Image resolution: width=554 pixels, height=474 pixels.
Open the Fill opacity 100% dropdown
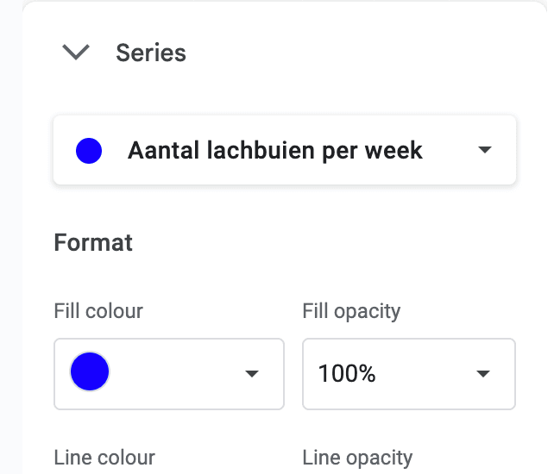point(408,374)
